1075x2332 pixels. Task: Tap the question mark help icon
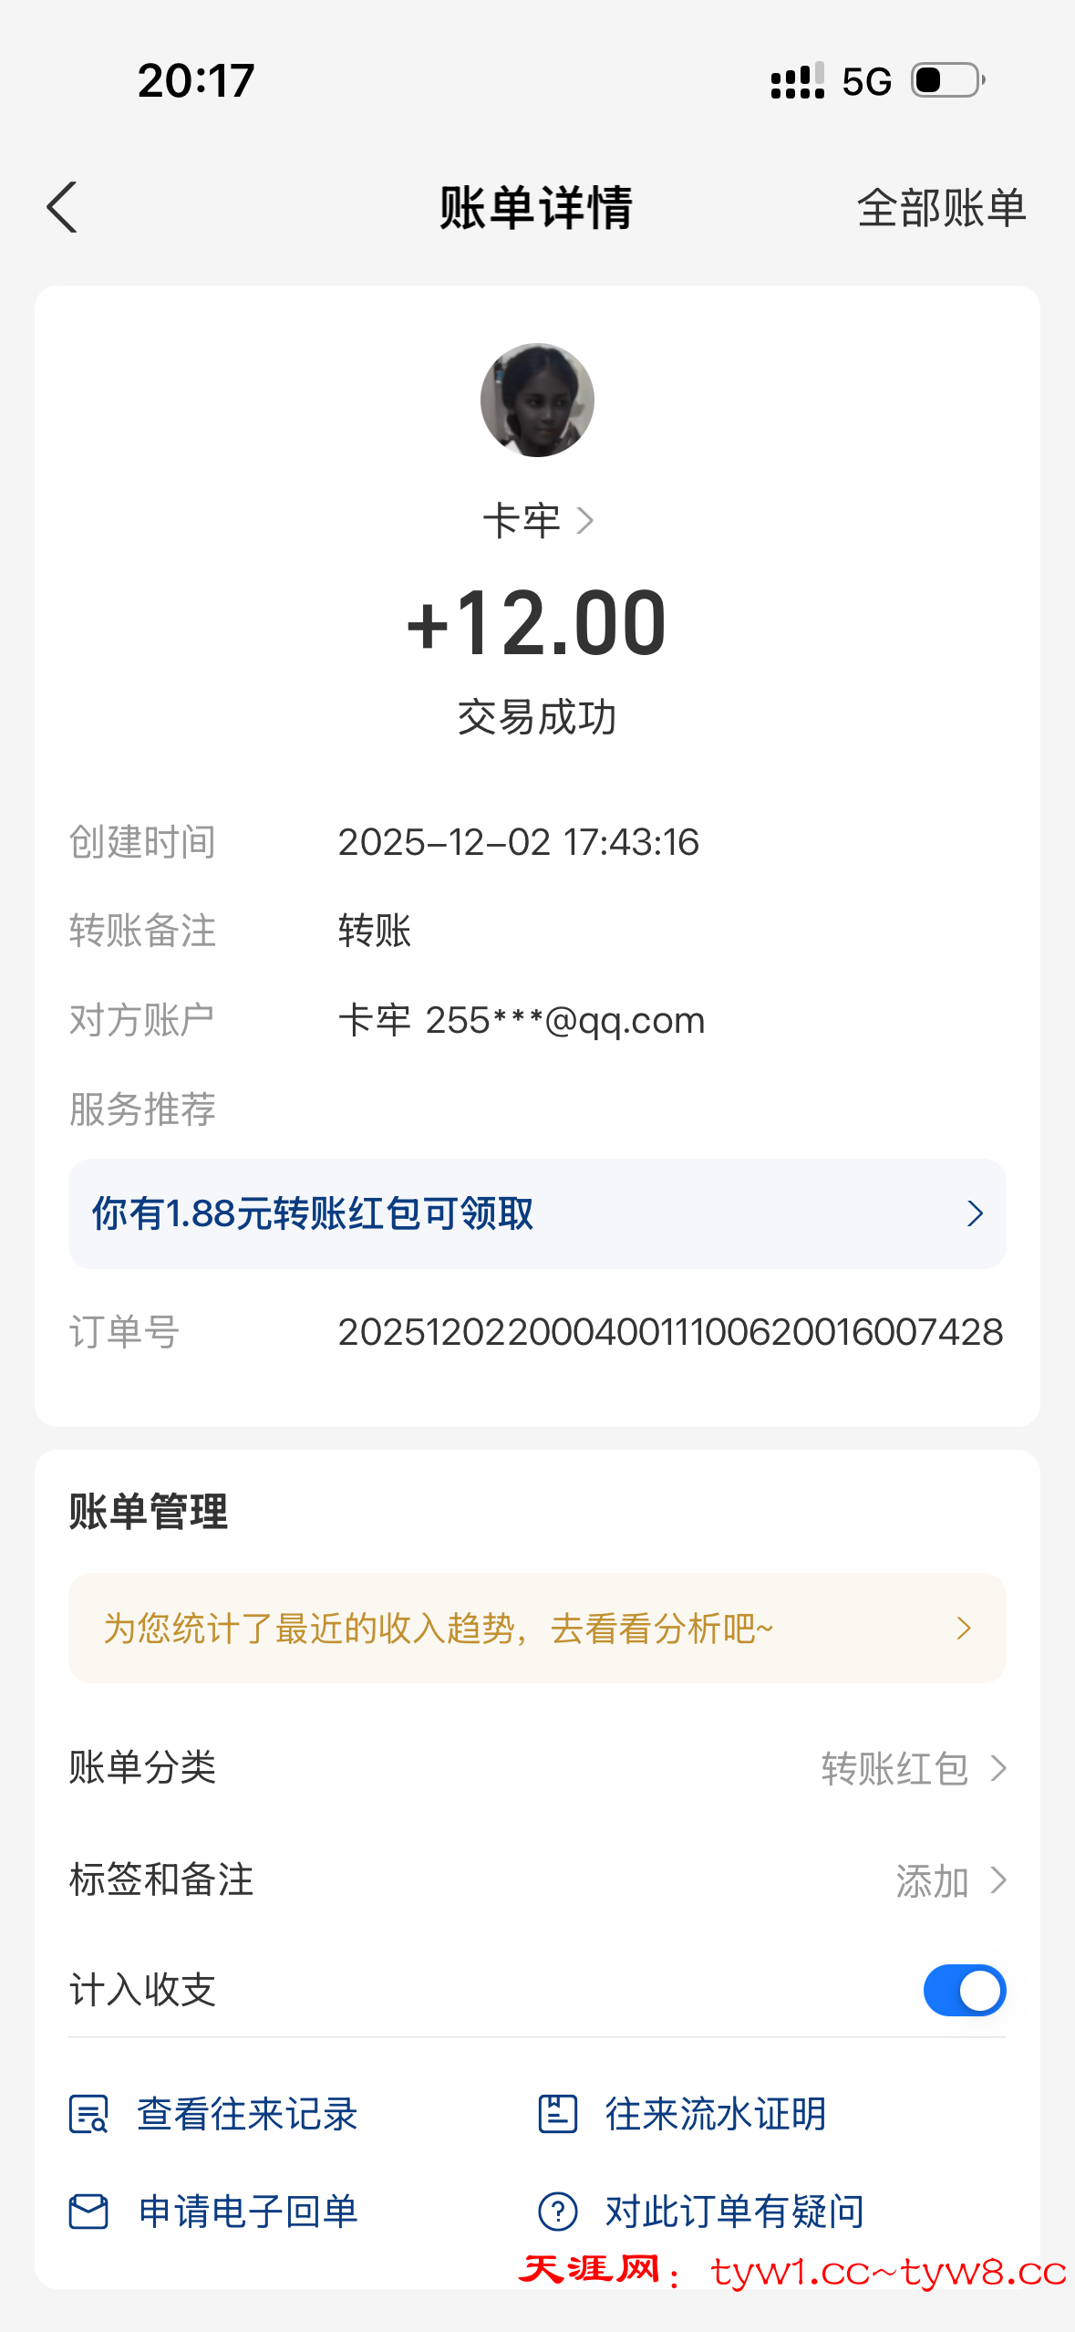(557, 2212)
